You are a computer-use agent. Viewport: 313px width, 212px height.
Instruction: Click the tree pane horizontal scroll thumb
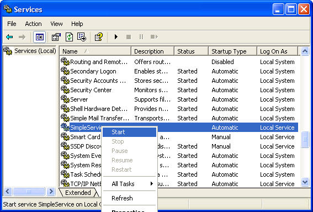tap(29, 192)
